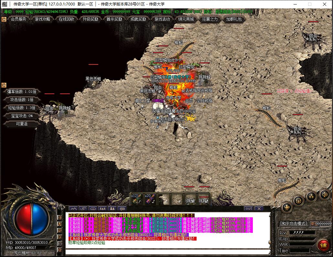333x257 pixels.
Task: Click the 可复活 button
Action: pos(22,124)
